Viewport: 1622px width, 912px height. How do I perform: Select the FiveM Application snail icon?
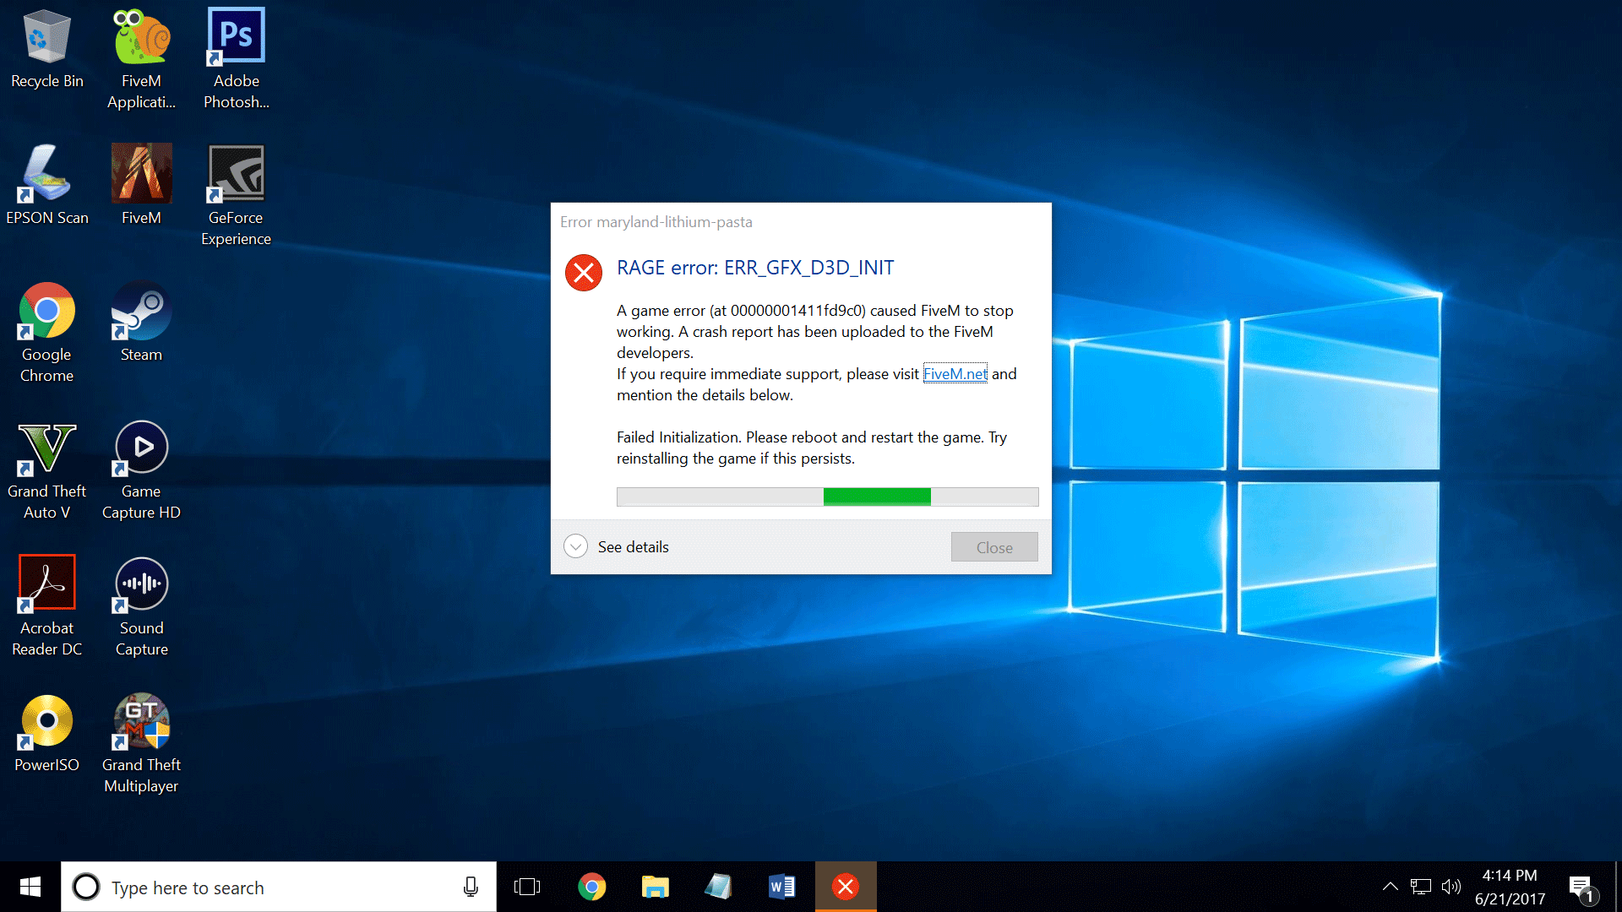pyautogui.click(x=141, y=59)
